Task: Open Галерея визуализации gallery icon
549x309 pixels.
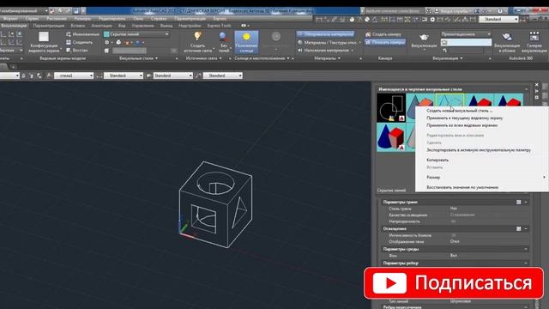Action: click(x=534, y=36)
